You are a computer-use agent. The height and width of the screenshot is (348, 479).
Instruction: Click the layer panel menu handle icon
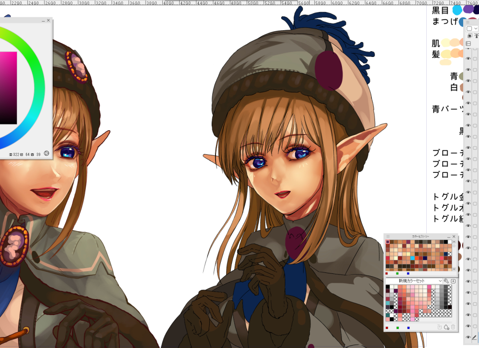pos(468,22)
